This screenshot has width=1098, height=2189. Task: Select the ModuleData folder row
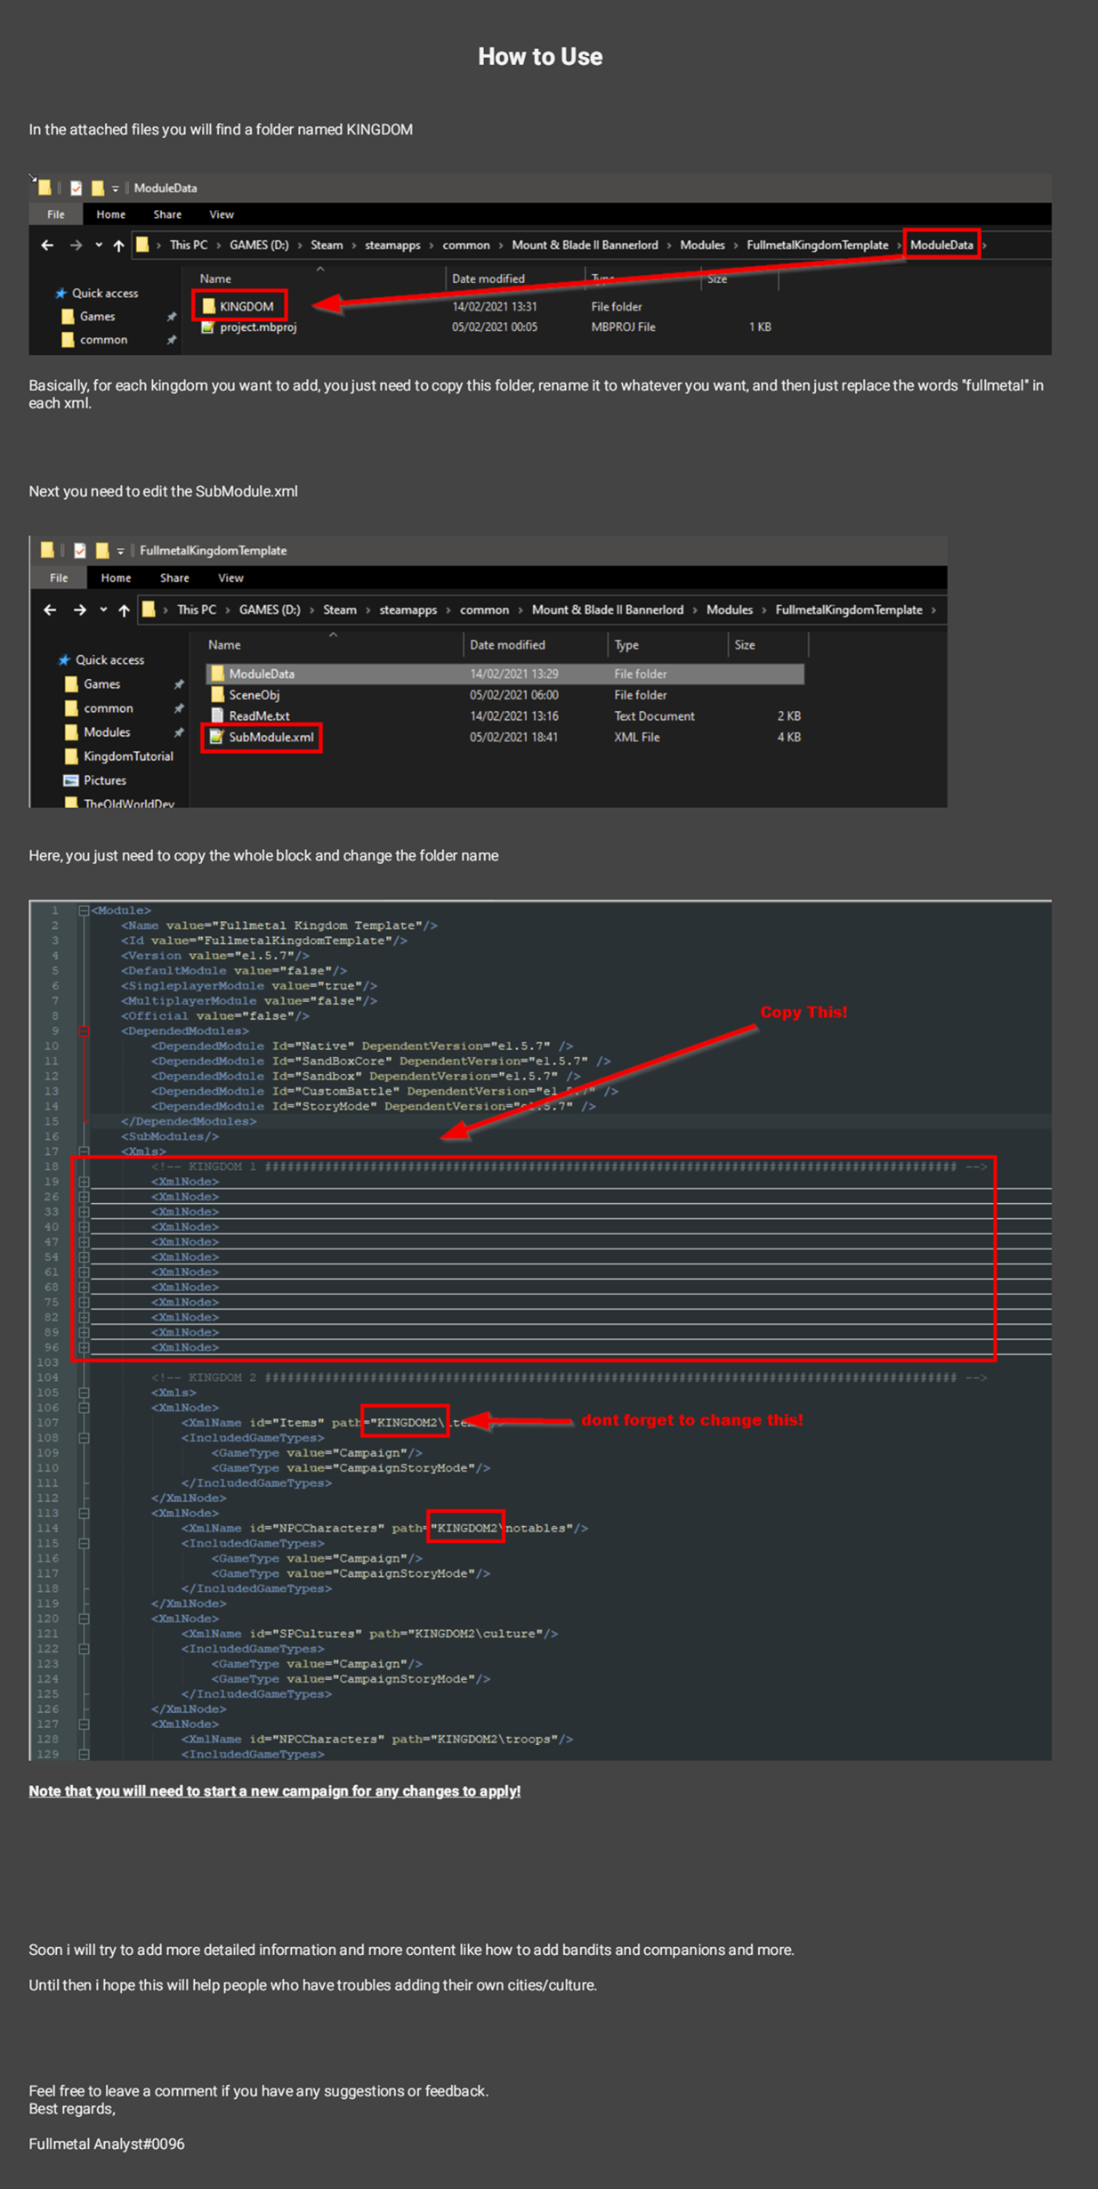(505, 674)
